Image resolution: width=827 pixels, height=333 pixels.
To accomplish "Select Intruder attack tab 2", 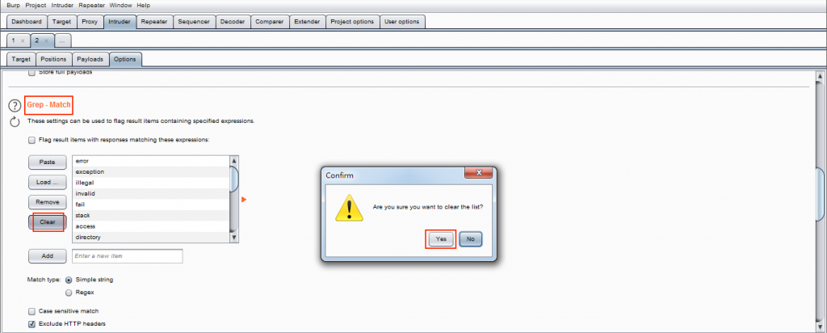I will pos(37,40).
